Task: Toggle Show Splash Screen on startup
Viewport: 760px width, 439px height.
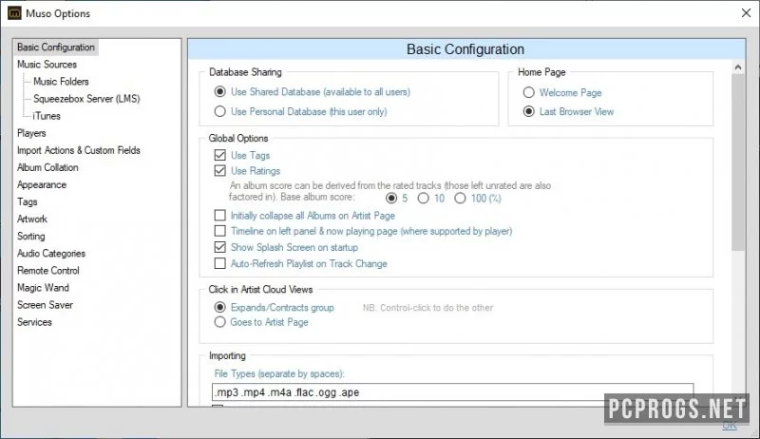Action: pos(220,247)
